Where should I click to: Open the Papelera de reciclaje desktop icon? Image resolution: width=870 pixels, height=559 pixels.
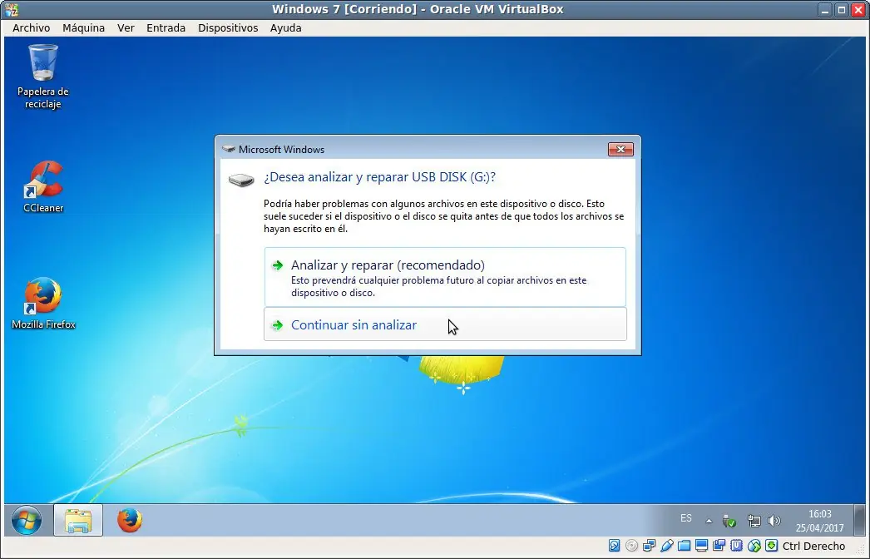click(42, 77)
